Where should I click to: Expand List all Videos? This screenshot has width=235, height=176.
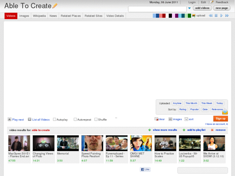tap(30, 119)
